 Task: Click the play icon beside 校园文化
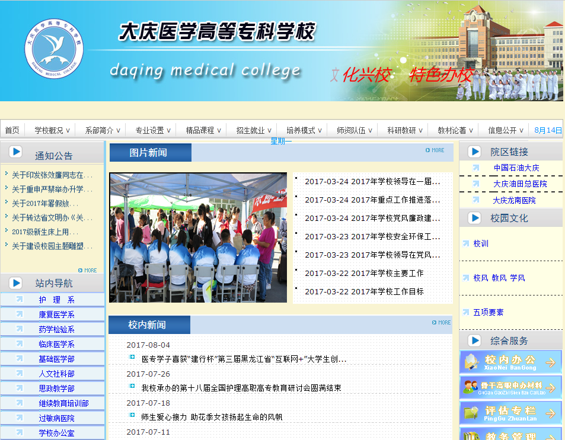pos(474,218)
